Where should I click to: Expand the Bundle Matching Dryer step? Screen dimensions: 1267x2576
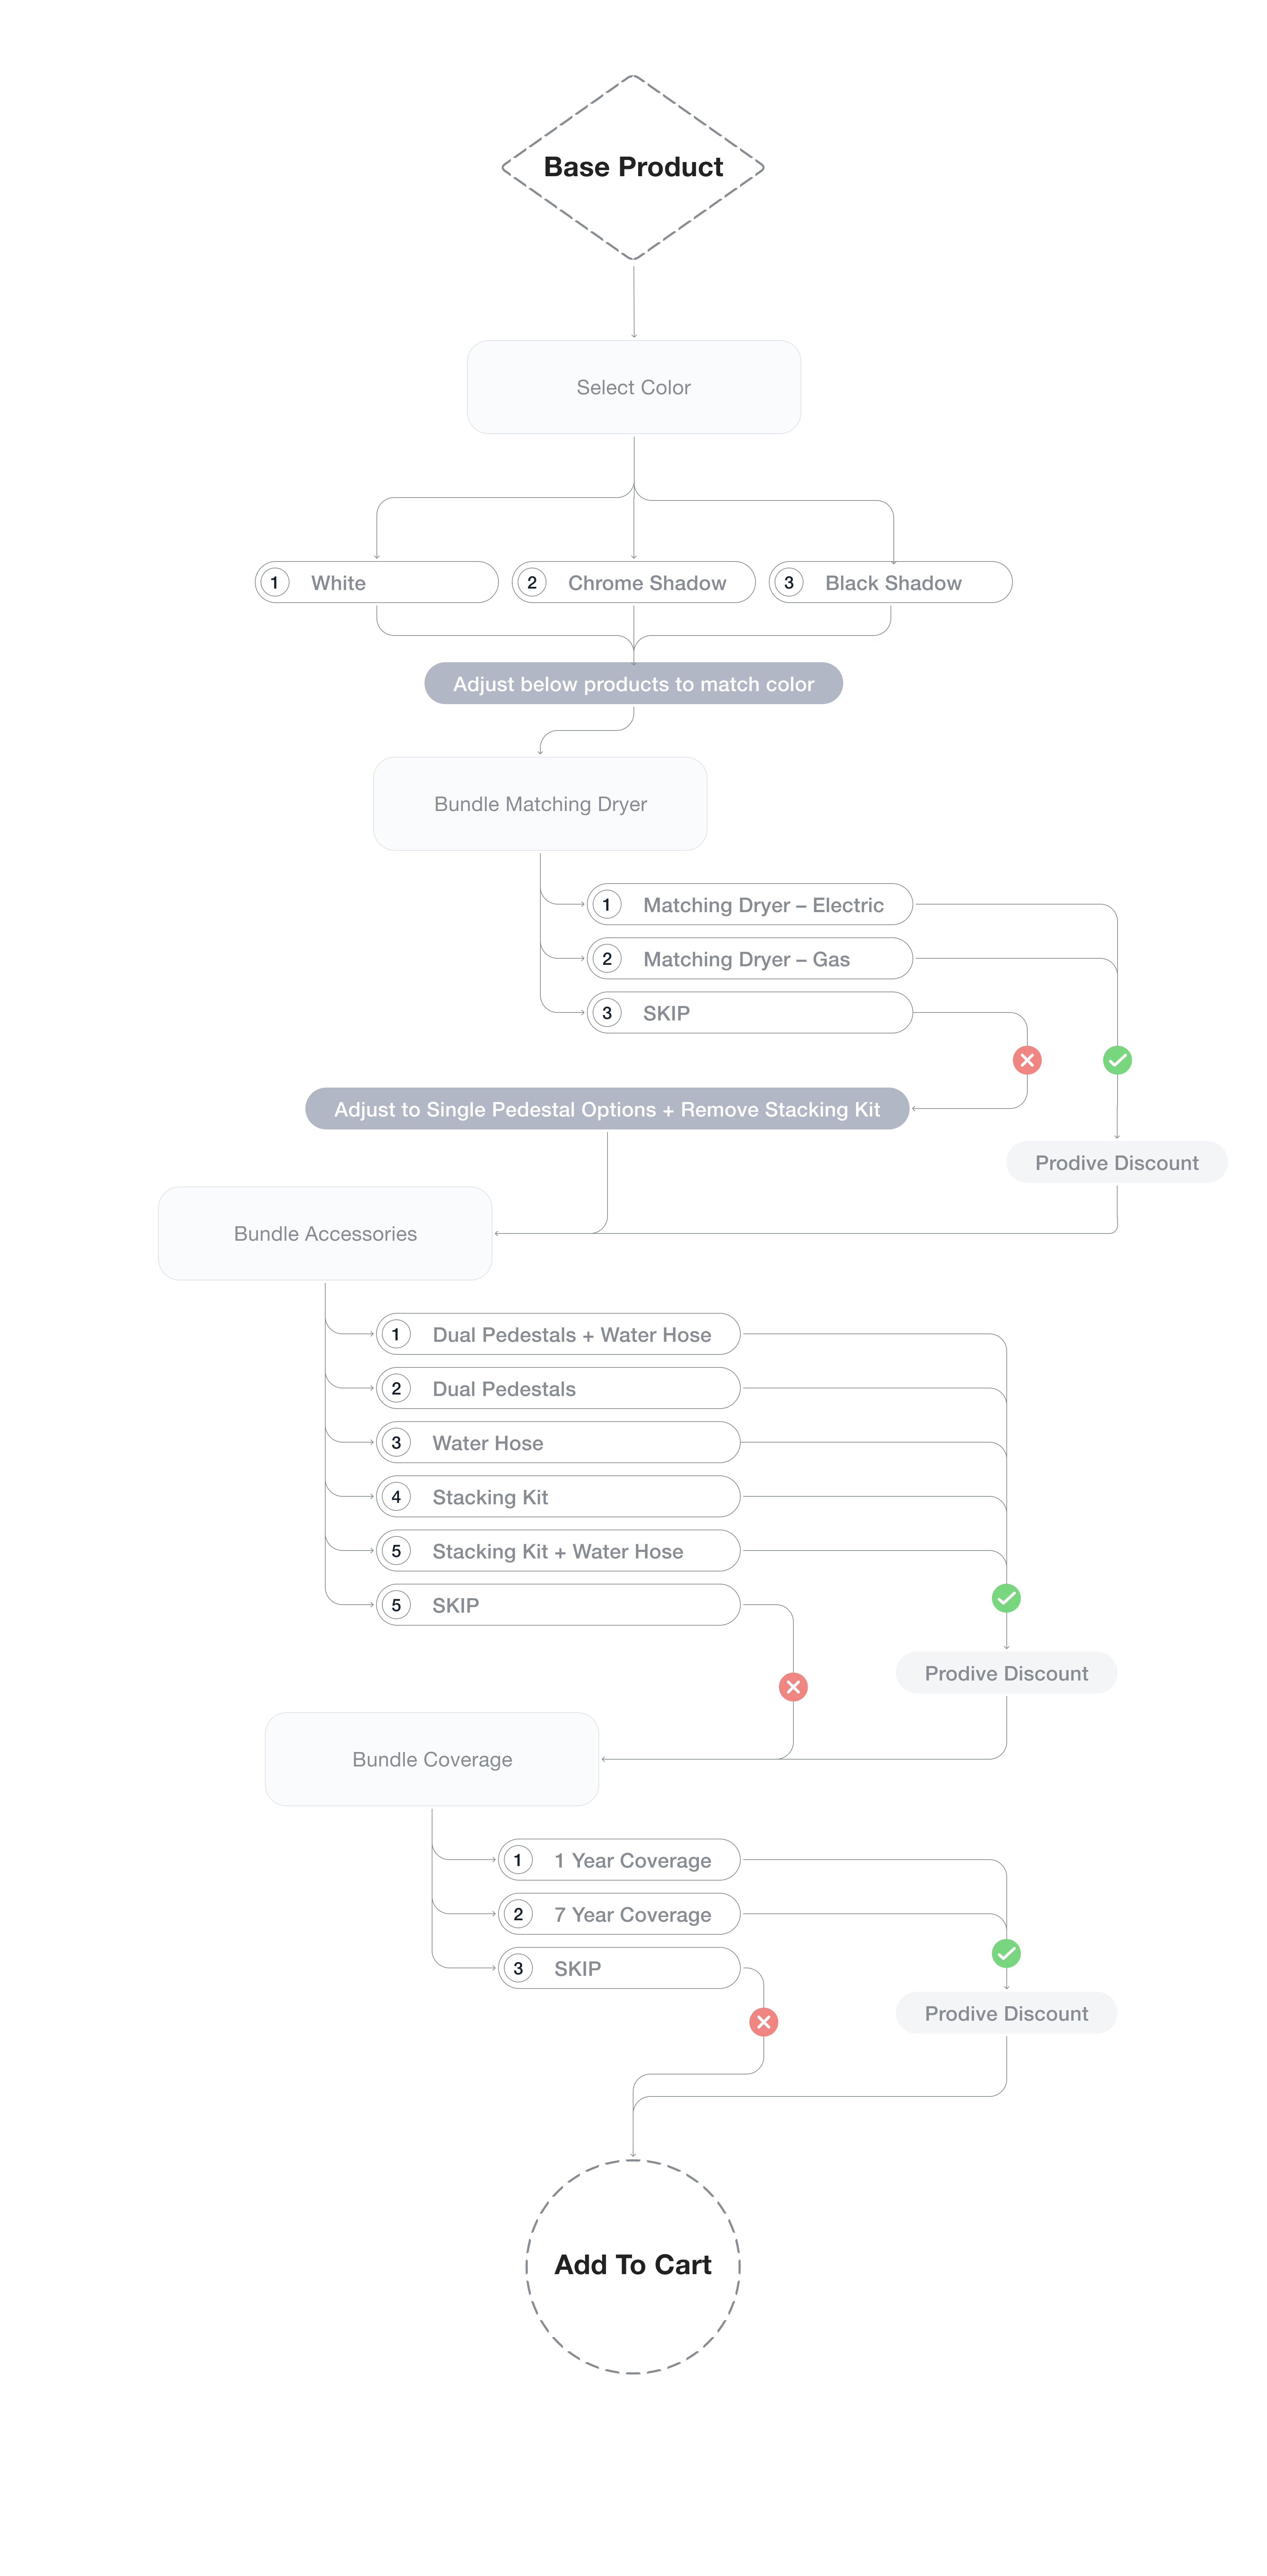click(x=540, y=804)
